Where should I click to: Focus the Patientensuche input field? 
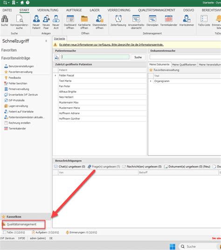pos(95,57)
